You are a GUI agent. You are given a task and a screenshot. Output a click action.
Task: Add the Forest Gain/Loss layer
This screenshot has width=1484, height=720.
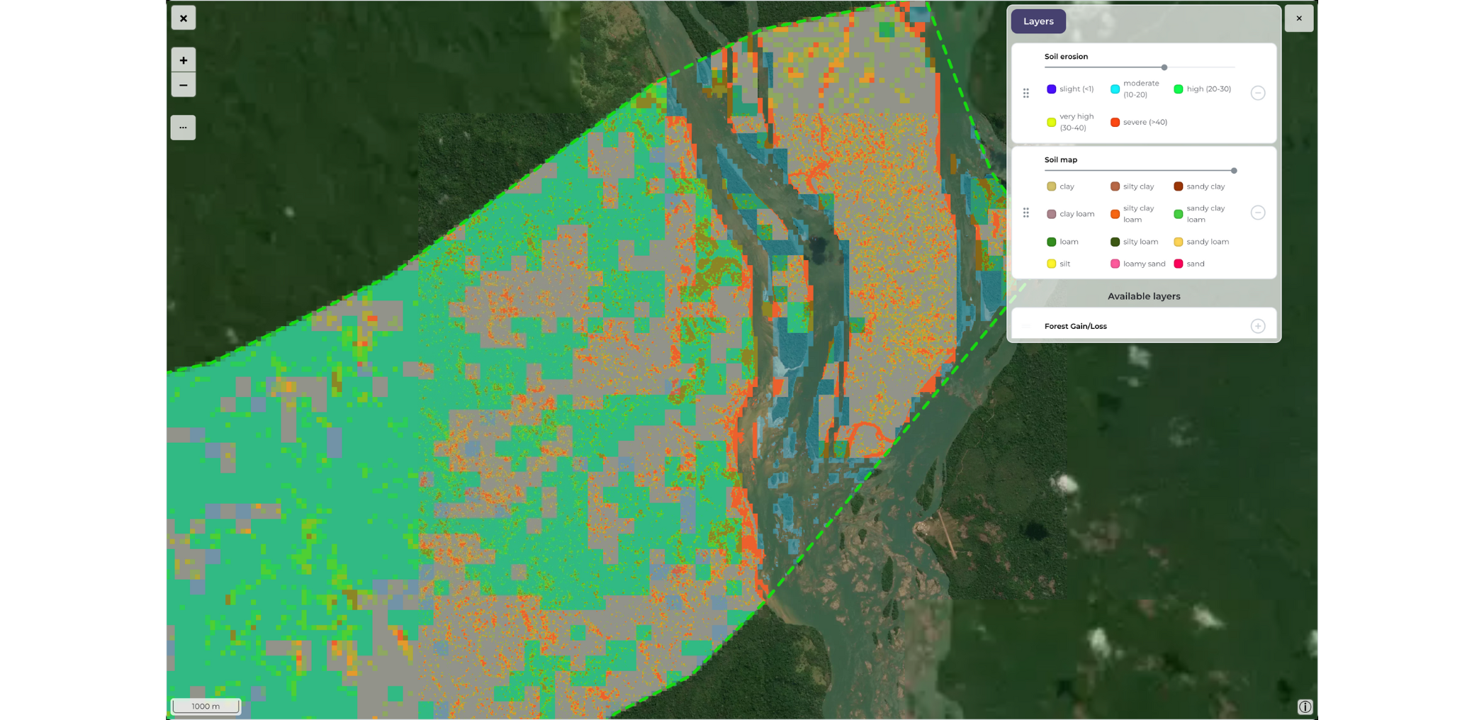[x=1258, y=326]
